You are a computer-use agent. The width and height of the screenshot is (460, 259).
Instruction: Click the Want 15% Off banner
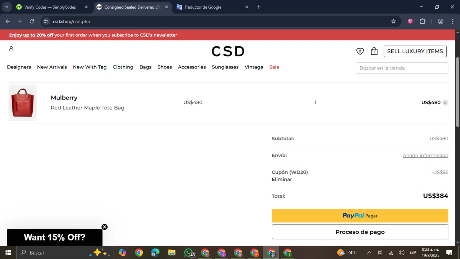click(x=55, y=237)
